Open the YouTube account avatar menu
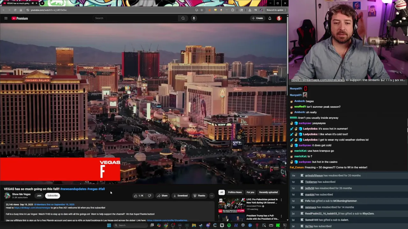Viewport: 408px width, 229px height. pyautogui.click(x=279, y=18)
